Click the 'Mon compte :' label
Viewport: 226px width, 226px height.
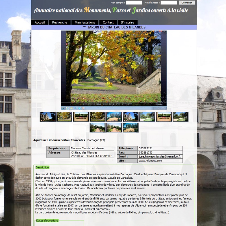coord(118,3)
